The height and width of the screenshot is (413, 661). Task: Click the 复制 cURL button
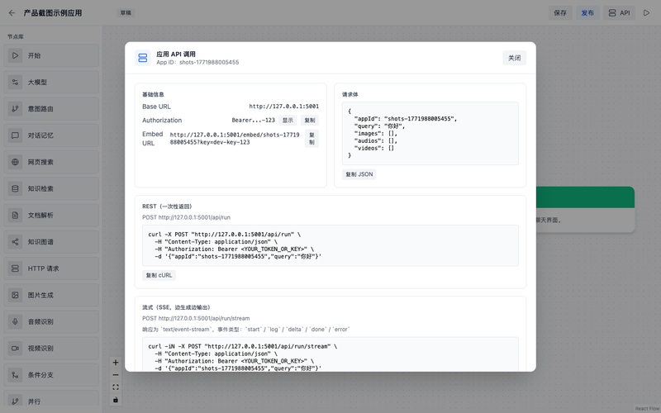(159, 275)
